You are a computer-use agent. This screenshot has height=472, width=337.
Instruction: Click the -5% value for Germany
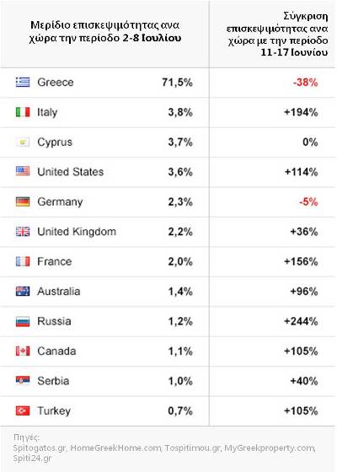point(308,201)
